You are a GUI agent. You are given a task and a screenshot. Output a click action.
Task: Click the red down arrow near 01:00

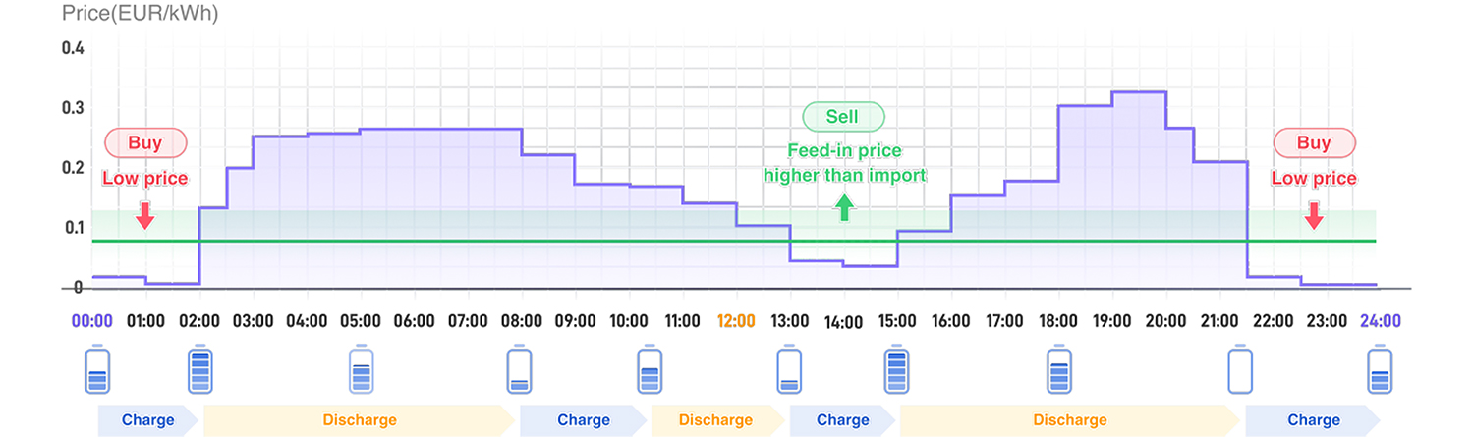pyautogui.click(x=144, y=214)
